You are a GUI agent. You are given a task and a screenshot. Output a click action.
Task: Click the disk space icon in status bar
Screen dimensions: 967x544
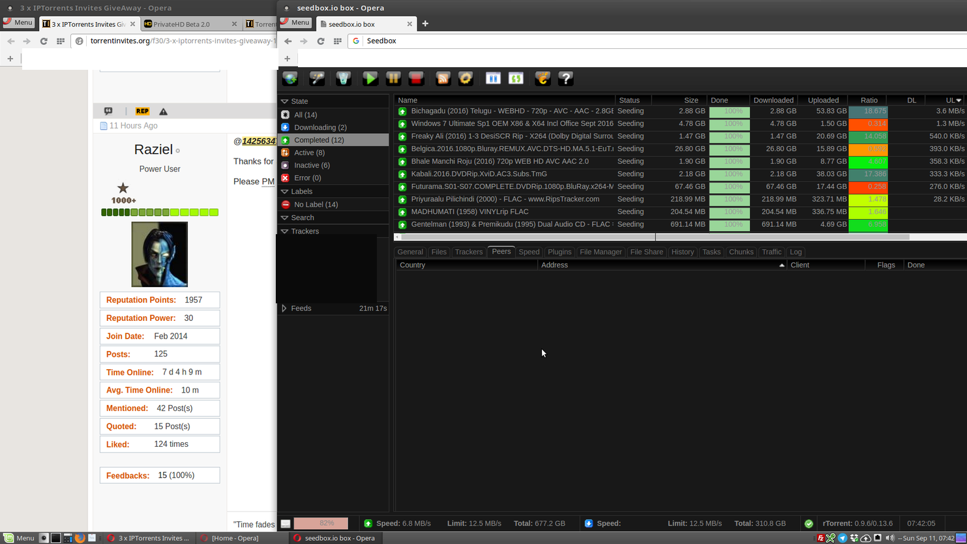pyautogui.click(x=286, y=523)
